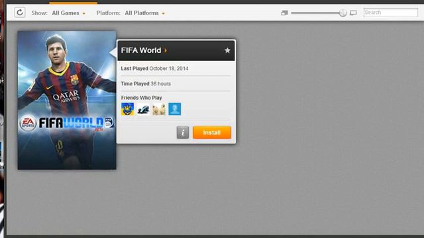
Task: Select the Time Played 36 hours text
Action: click(146, 84)
